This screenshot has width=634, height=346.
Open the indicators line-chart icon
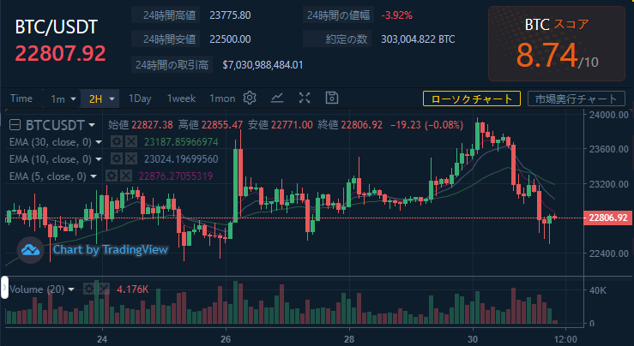coord(277,98)
